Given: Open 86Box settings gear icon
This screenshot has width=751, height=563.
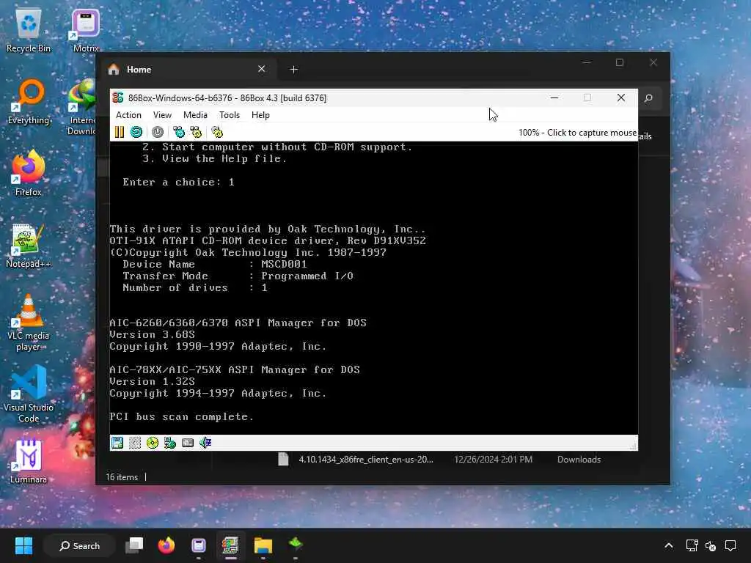Looking at the screenshot, I should [x=217, y=132].
